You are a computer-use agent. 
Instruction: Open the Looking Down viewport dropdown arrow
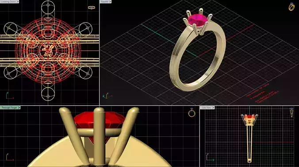click(18, 1)
